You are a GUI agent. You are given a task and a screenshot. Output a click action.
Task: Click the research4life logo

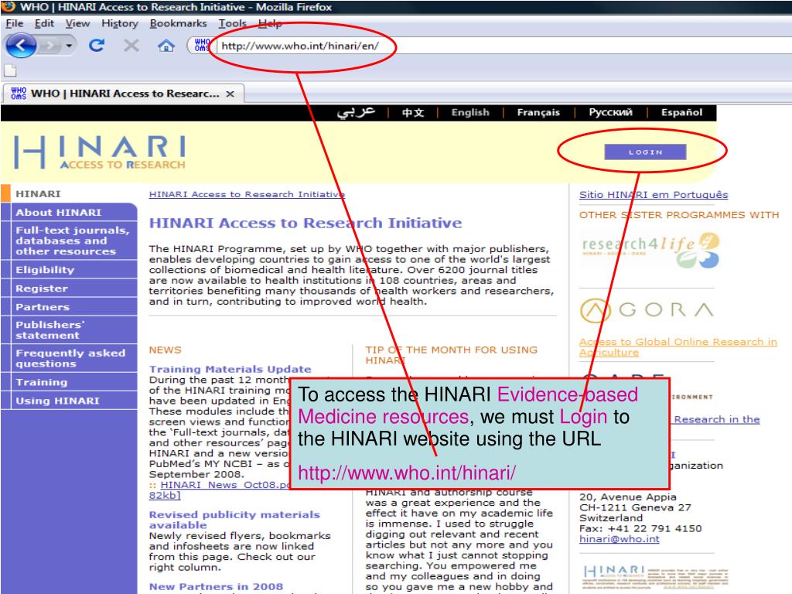650,251
